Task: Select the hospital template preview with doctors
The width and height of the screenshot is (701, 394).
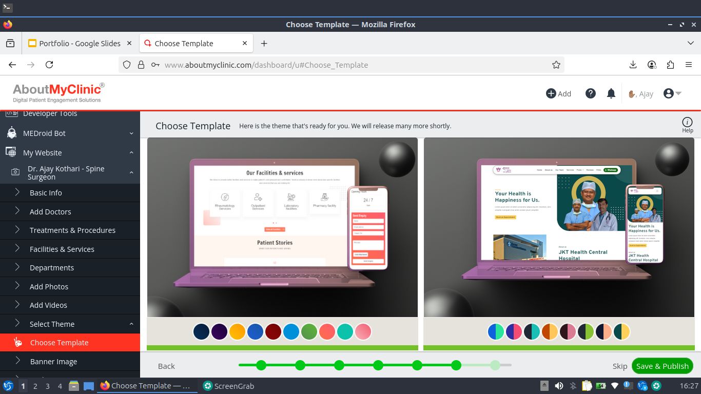Action: (x=559, y=227)
